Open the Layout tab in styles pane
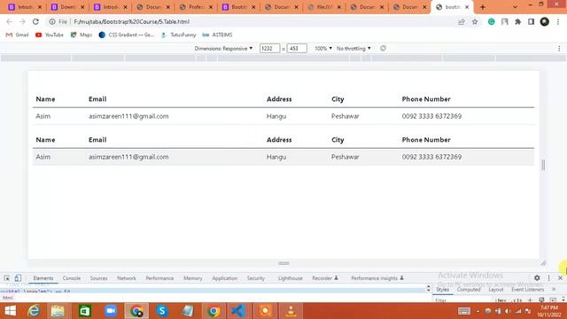The width and height of the screenshot is (567, 319). pos(496,290)
